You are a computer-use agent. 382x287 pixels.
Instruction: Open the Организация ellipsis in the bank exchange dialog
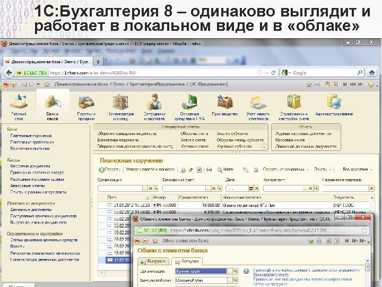tap(230, 271)
